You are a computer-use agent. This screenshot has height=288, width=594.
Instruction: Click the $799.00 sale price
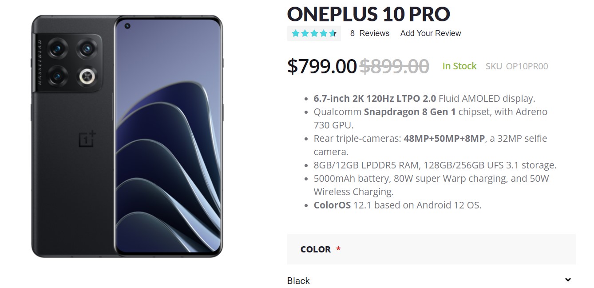pos(322,66)
